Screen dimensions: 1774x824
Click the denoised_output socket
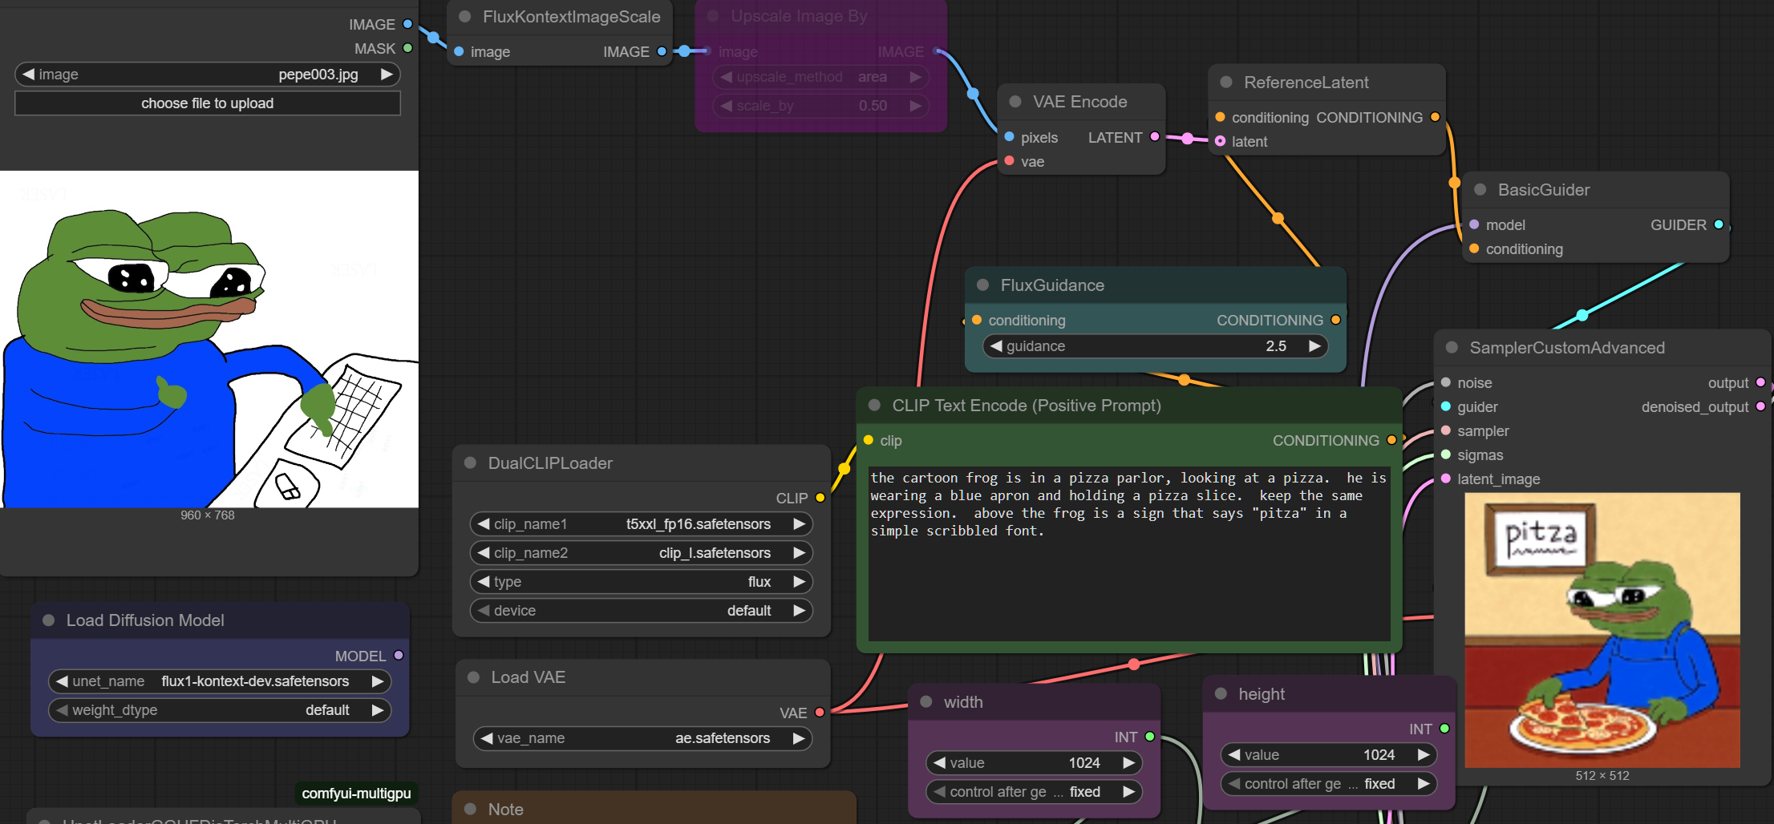[1760, 406]
